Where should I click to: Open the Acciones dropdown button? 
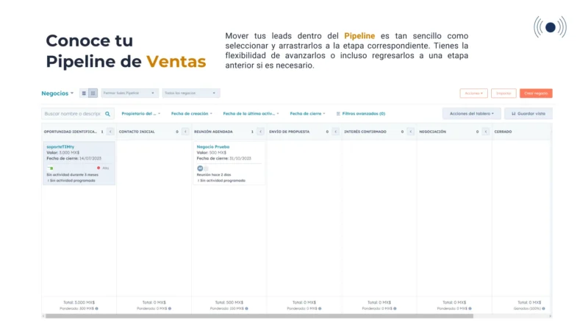coord(473,93)
